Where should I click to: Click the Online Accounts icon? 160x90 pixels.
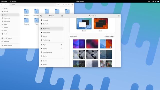coord(41,52)
